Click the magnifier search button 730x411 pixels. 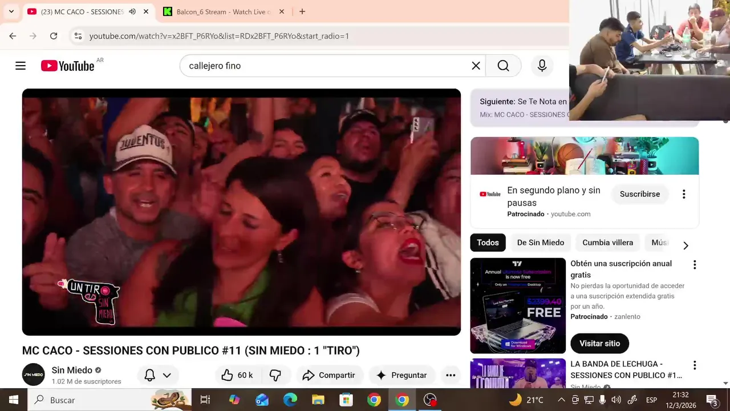(x=503, y=66)
